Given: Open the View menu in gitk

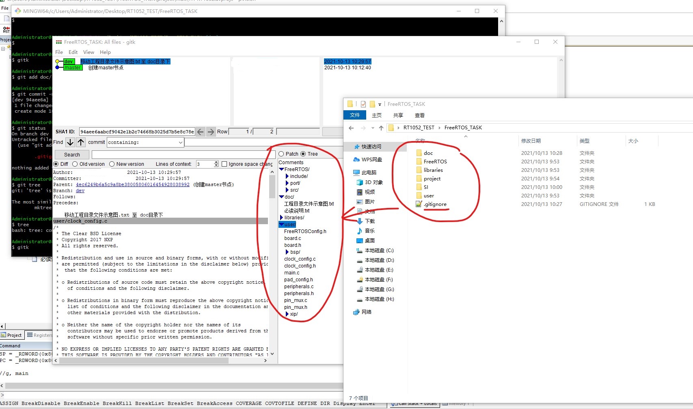Looking at the screenshot, I should pos(88,52).
